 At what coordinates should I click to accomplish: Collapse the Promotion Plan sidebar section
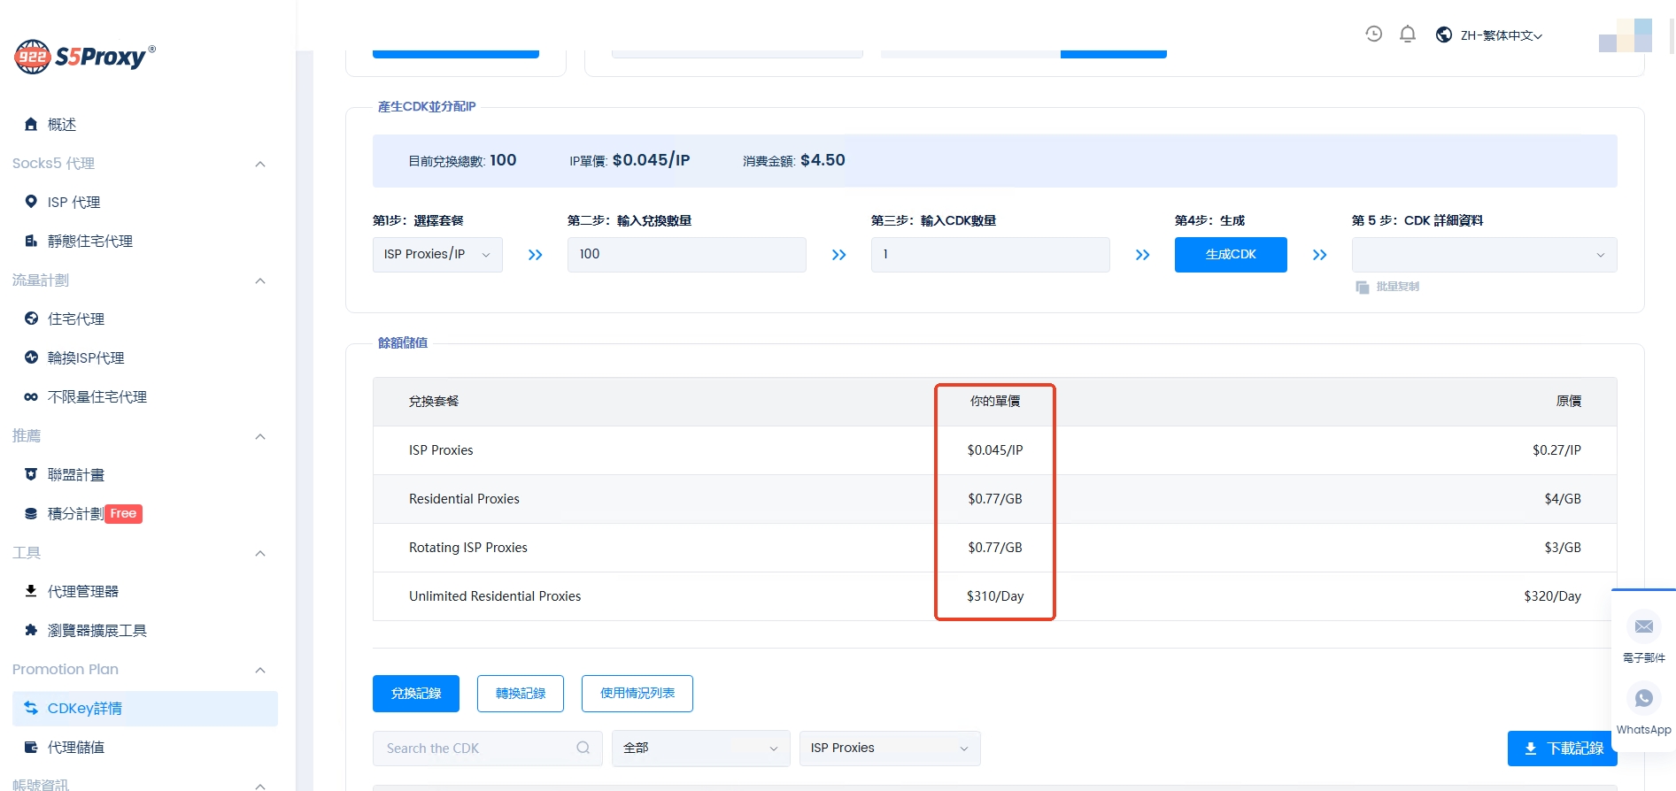click(x=260, y=670)
